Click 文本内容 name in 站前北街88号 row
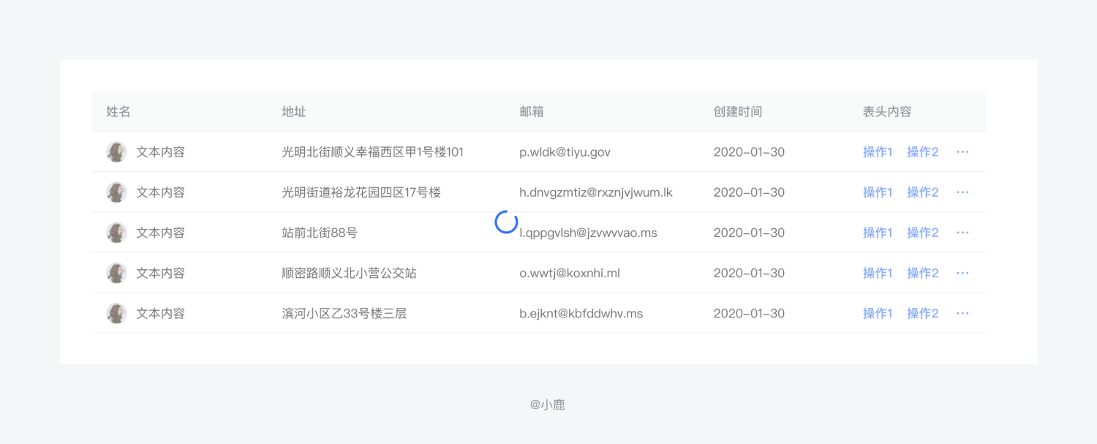The width and height of the screenshot is (1097, 444). pos(161,233)
